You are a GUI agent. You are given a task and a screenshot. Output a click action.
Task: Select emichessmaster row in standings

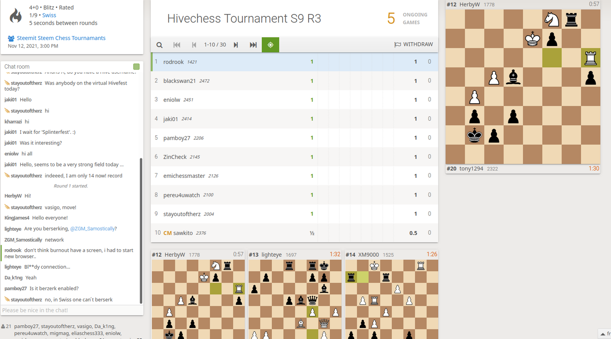point(295,176)
